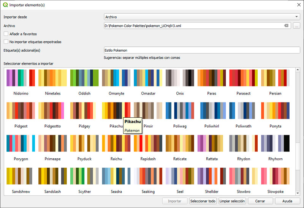Select the Rhyhorn color ramp
The width and height of the screenshot is (304, 208).
point(275,143)
